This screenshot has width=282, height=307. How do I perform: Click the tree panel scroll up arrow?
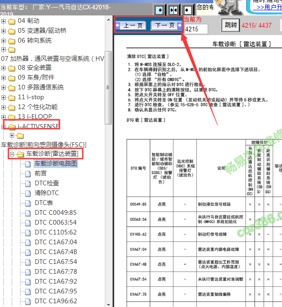tap(108, 20)
